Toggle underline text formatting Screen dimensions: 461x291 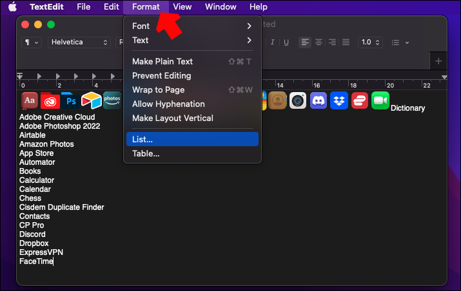click(x=286, y=42)
